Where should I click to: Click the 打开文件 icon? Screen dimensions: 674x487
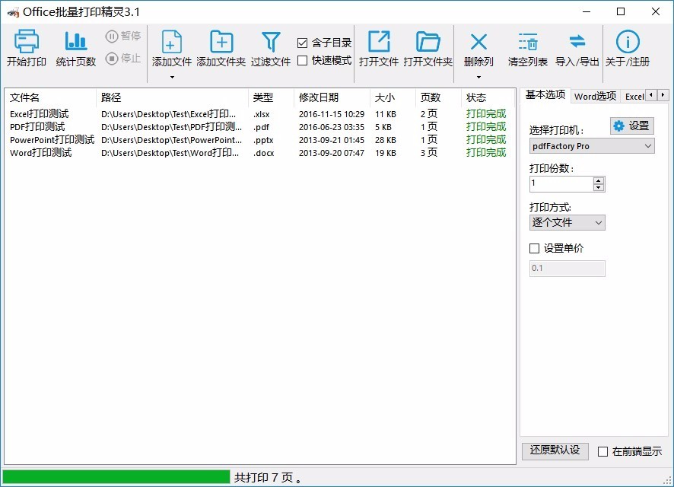pyautogui.click(x=379, y=41)
